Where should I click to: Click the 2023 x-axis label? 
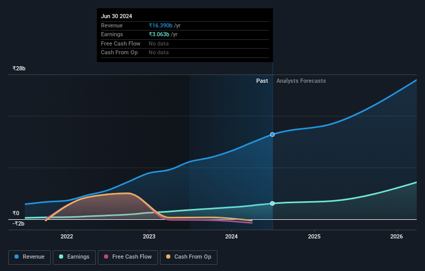point(149,236)
